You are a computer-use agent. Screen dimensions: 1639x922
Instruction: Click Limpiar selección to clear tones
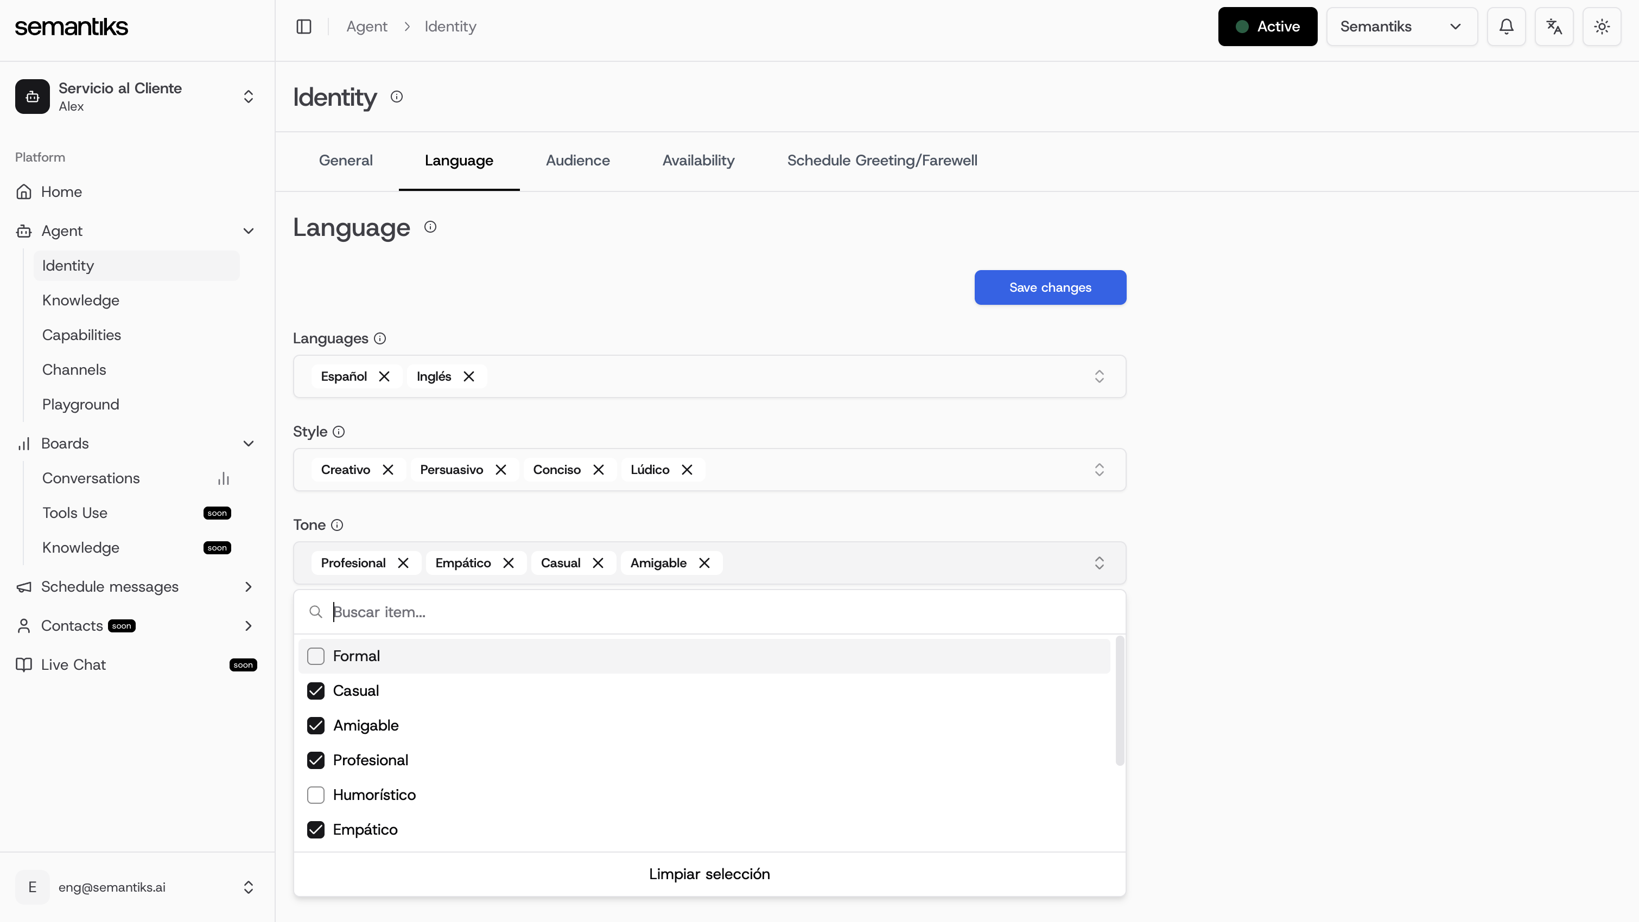point(709,874)
